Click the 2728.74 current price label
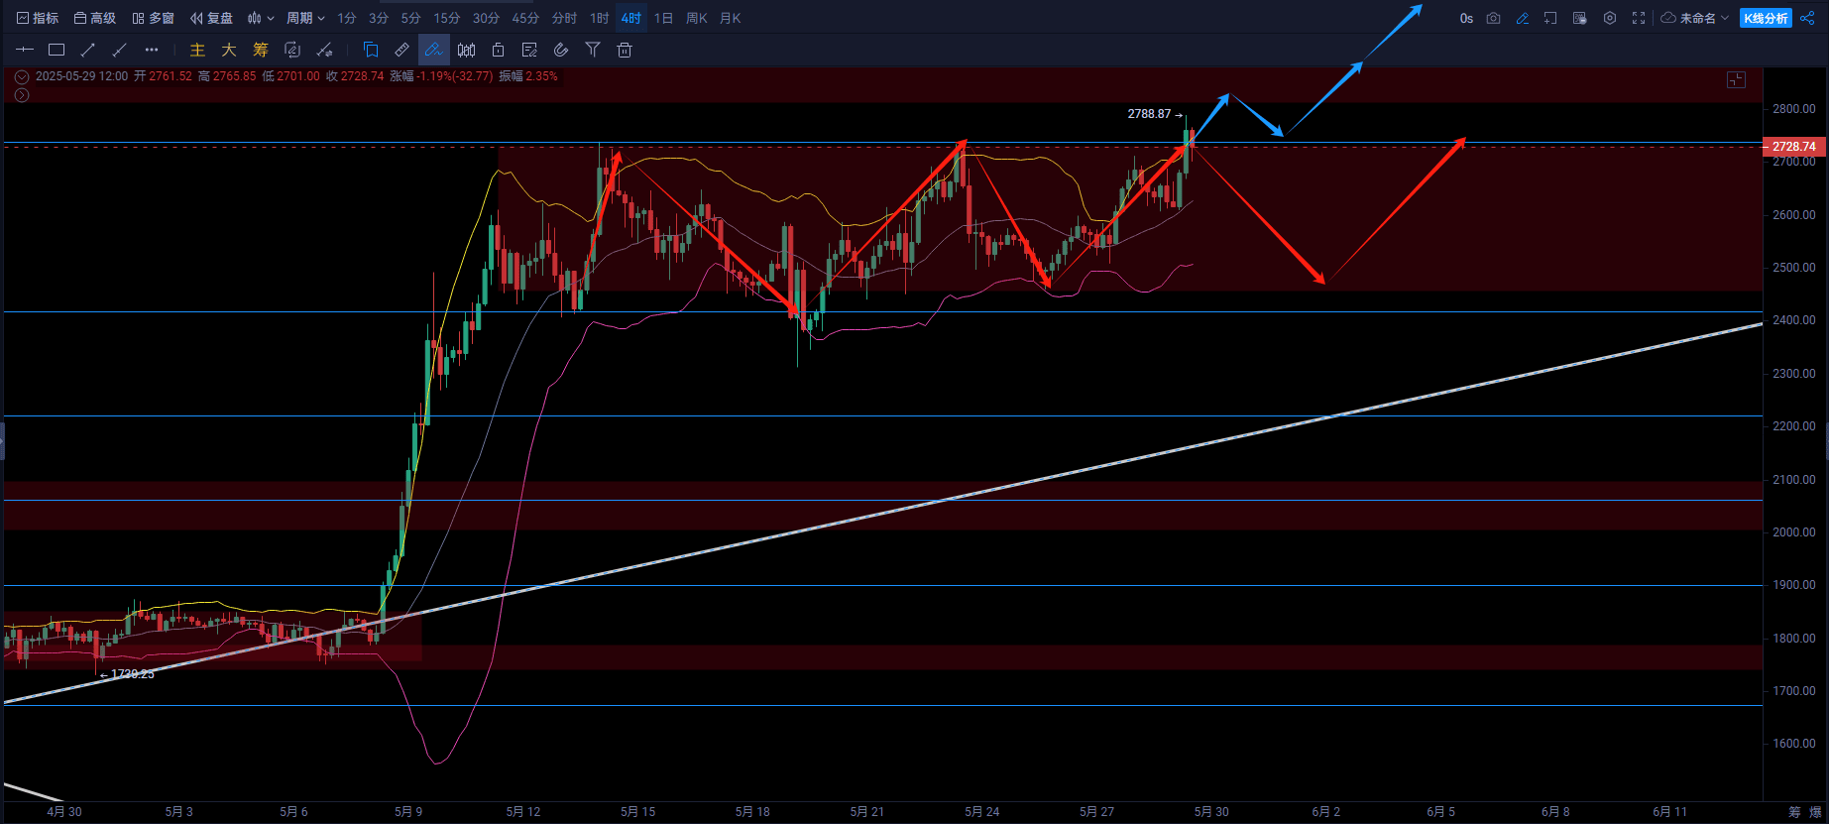The height and width of the screenshot is (824, 1829). coord(1793,147)
